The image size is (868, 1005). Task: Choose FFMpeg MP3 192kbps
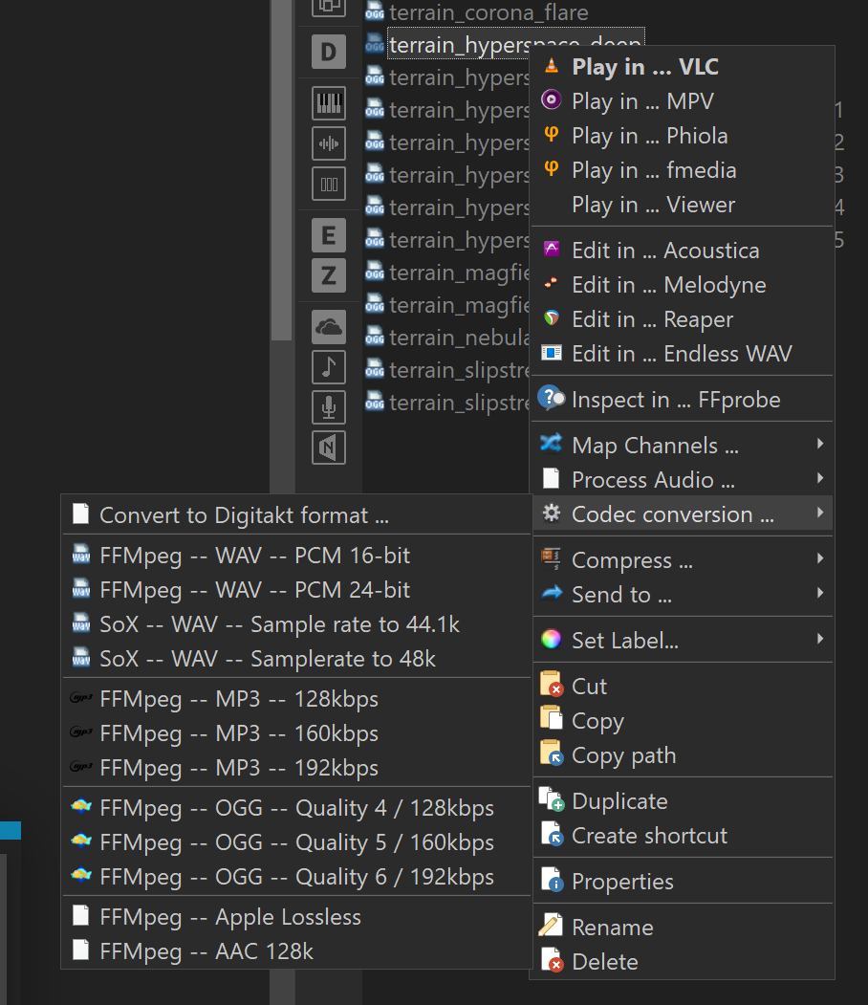click(296, 768)
